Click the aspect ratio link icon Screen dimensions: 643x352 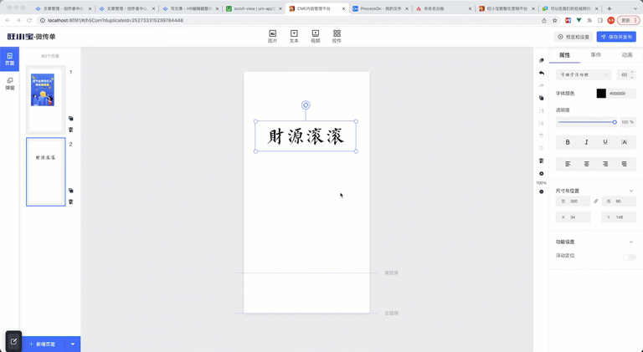596,201
